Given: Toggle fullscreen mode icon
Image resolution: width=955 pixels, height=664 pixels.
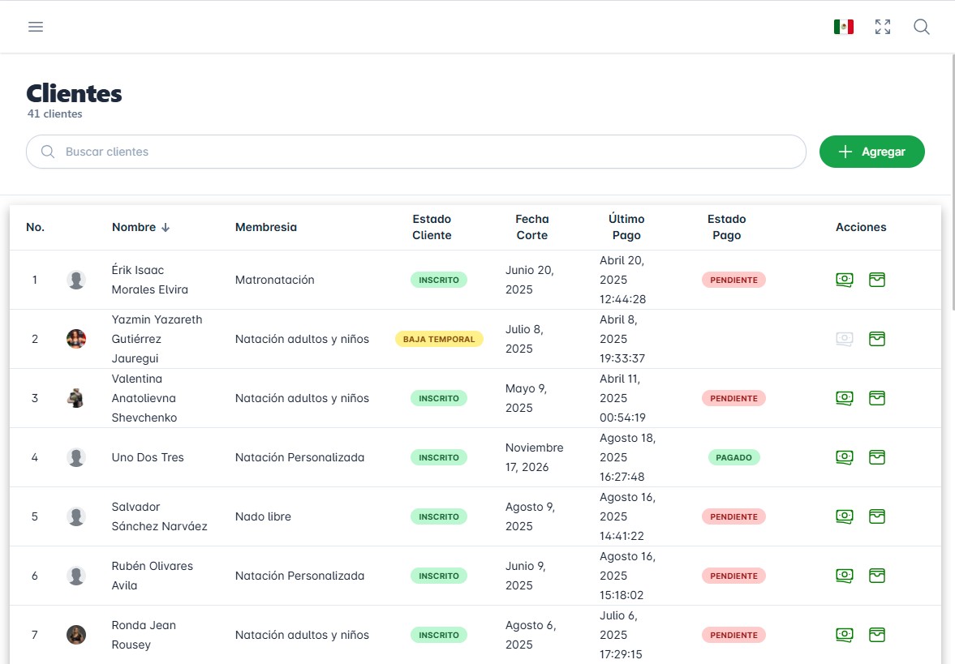Looking at the screenshot, I should [883, 27].
